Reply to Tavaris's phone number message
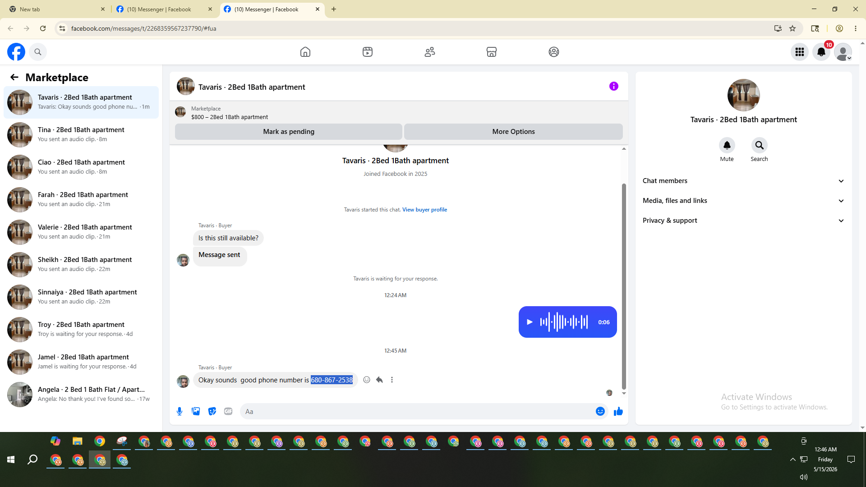Image resolution: width=866 pixels, height=487 pixels. click(x=379, y=380)
